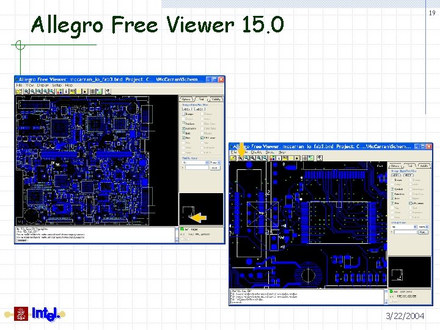Click world view thumbnail in zoomed-in window

point(409,271)
